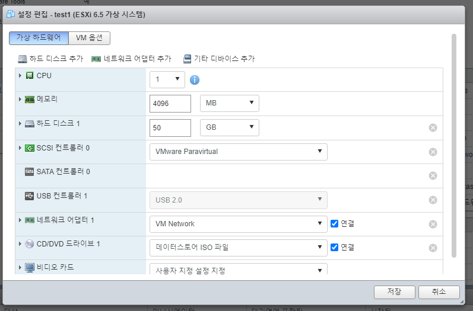Remove hard disk 1 with X icon
This screenshot has width=473, height=311.
433,127
